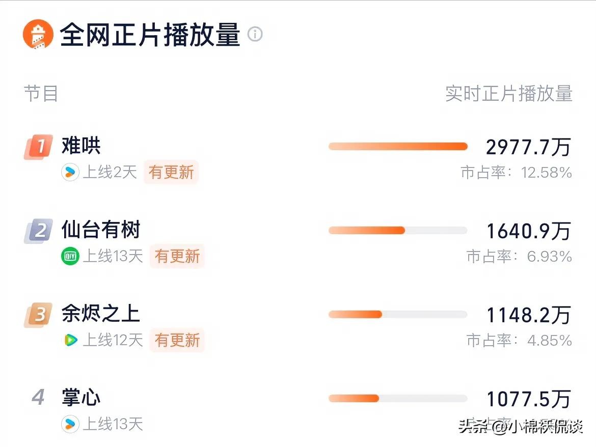Click the Youku platform icon under 掌心
Image resolution: width=596 pixels, height=447 pixels.
click(x=70, y=424)
